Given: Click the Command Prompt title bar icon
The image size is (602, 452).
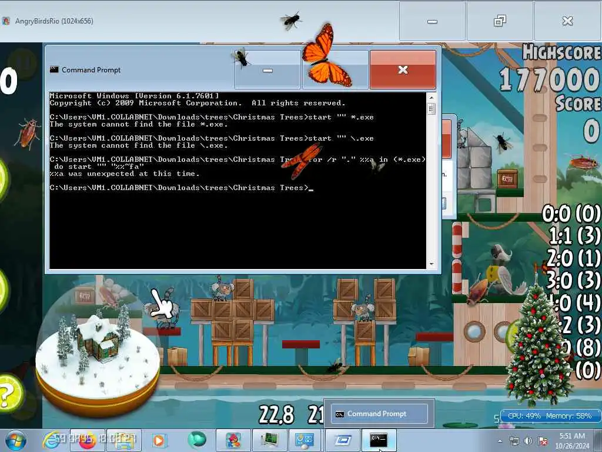Looking at the screenshot, I should point(54,69).
